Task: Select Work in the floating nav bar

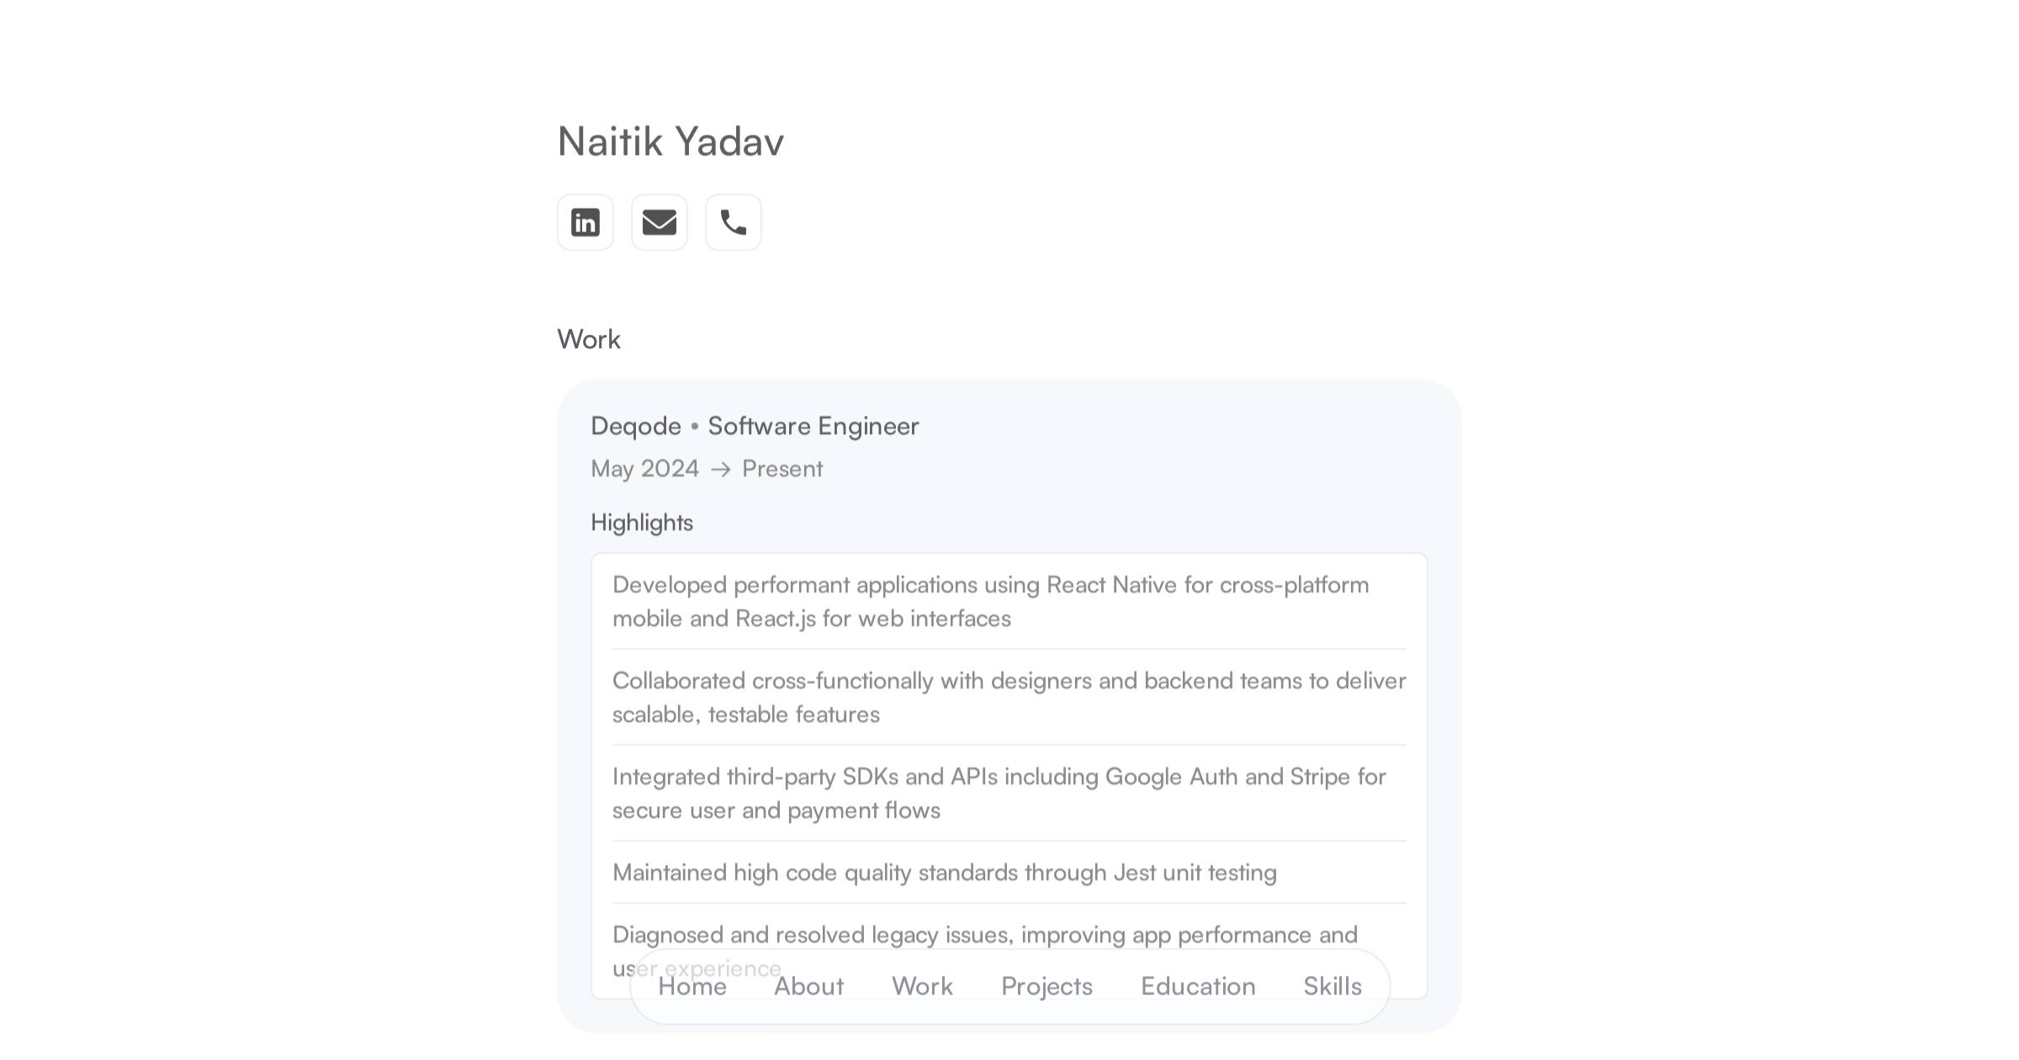Action: tap(922, 986)
